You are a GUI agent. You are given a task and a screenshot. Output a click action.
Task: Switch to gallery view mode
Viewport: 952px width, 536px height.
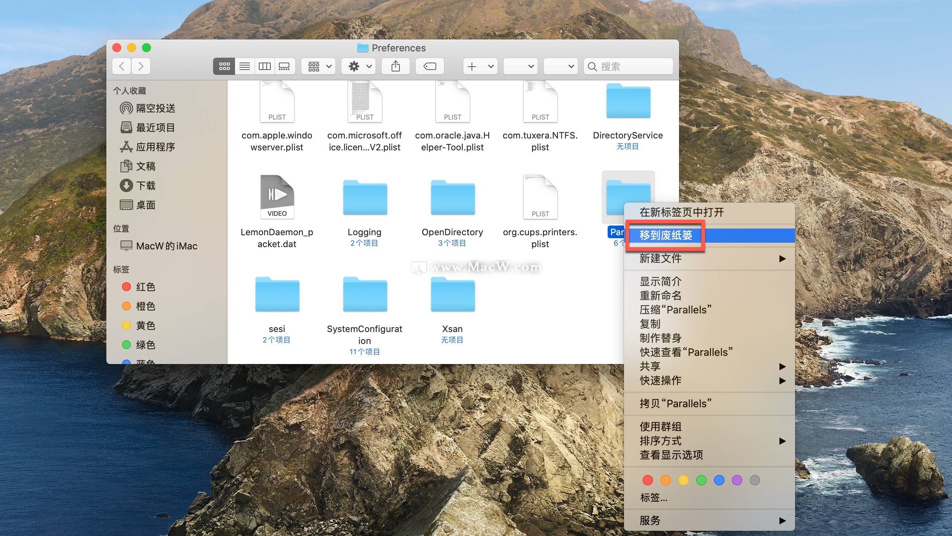tap(284, 66)
